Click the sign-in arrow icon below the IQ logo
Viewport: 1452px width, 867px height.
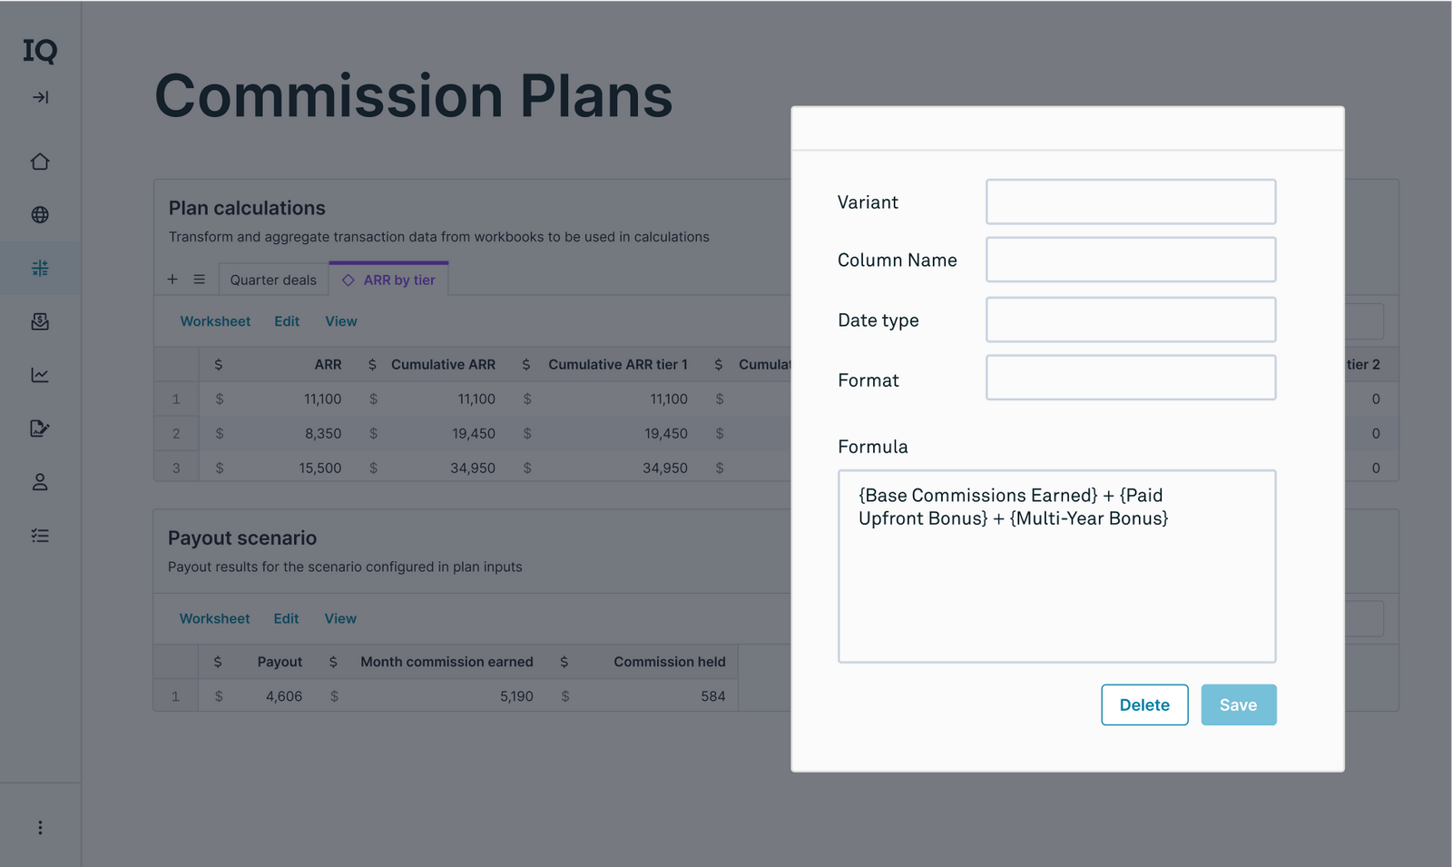[40, 97]
